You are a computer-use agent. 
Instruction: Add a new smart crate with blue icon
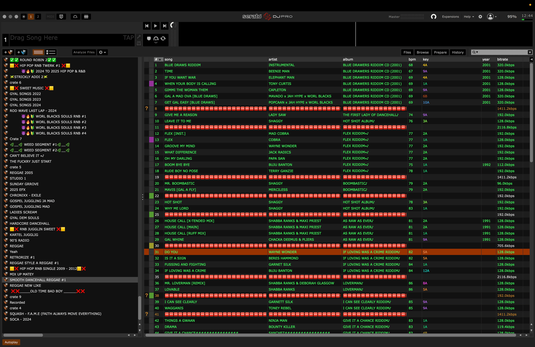point(22,52)
